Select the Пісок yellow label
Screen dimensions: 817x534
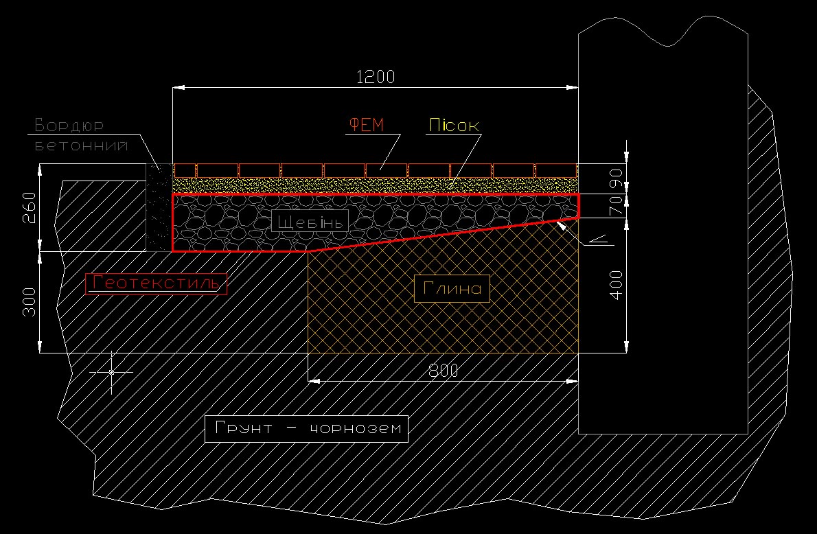[x=454, y=125]
